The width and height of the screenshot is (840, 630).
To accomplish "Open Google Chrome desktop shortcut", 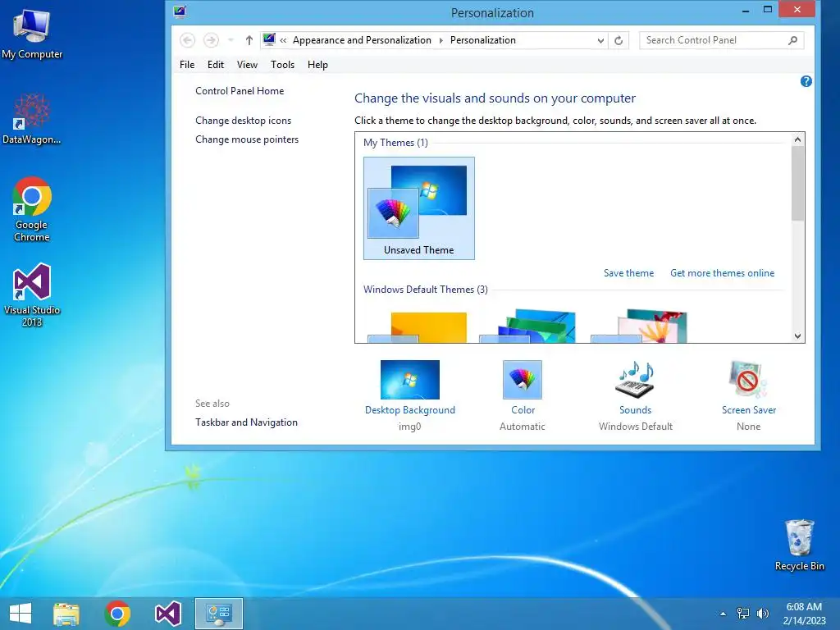I will tap(32, 209).
